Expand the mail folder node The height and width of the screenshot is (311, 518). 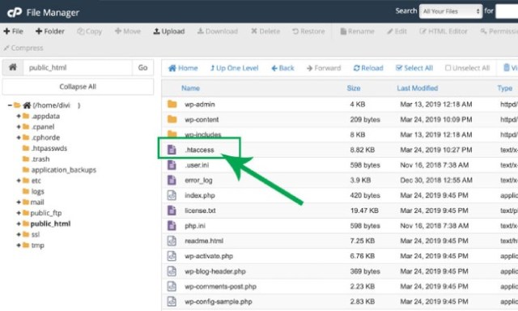19,202
